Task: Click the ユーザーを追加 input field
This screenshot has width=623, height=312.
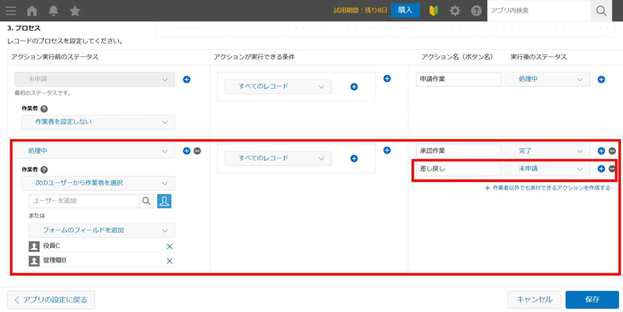Action: (84, 201)
